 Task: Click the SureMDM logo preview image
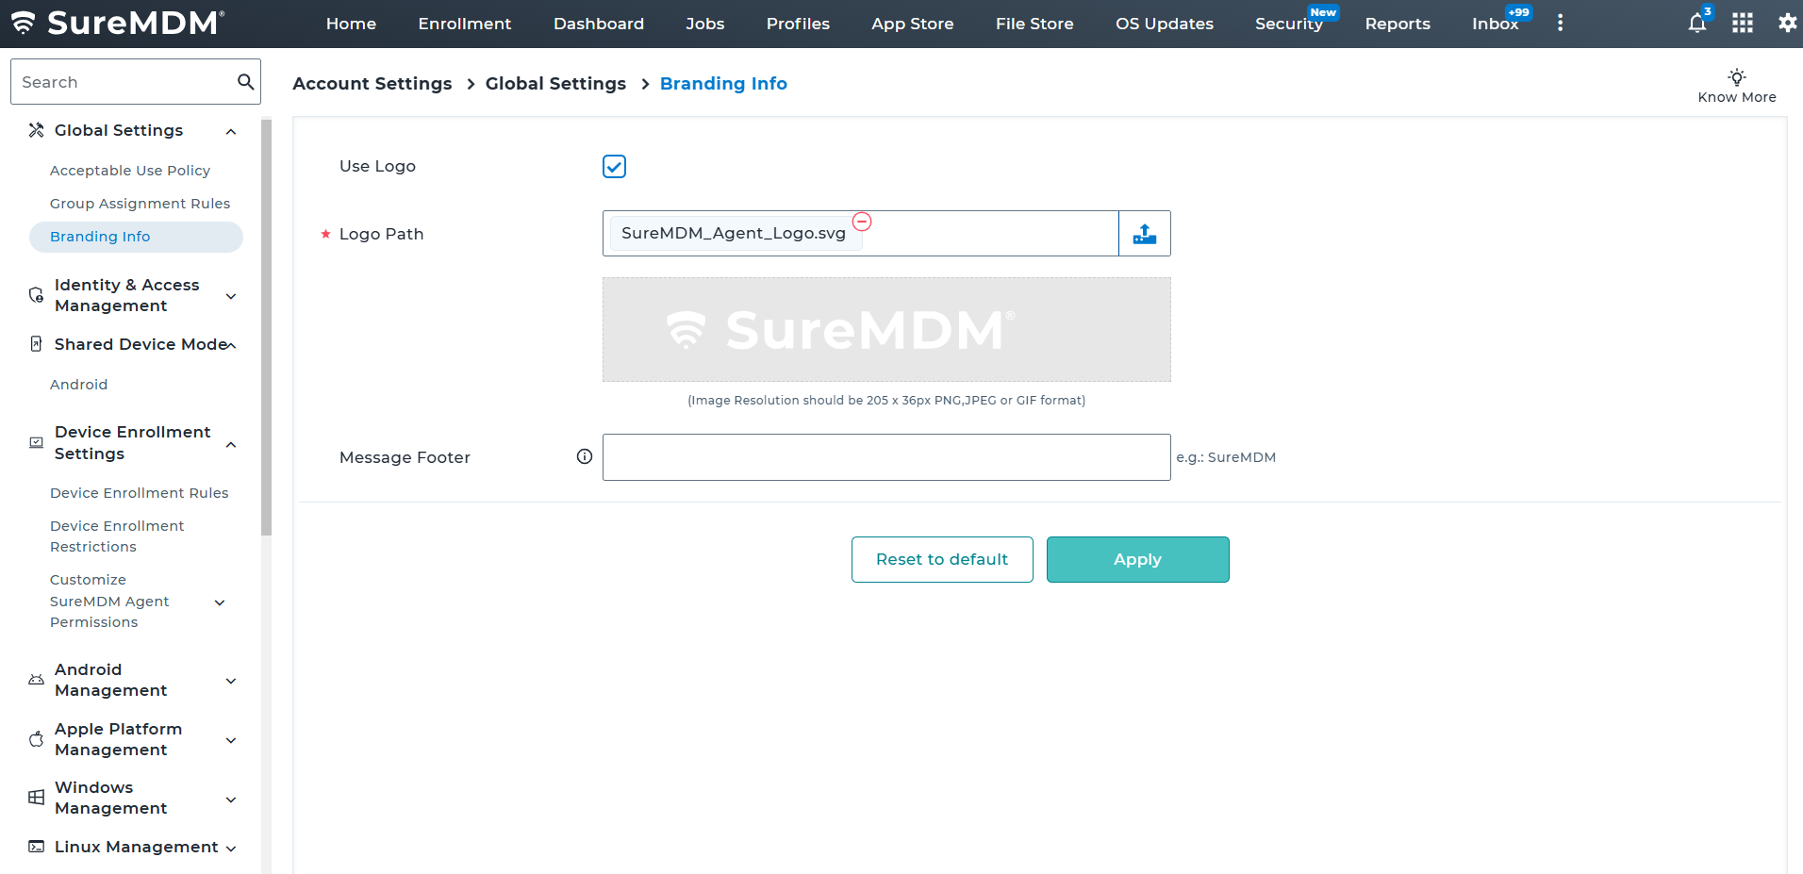coord(886,330)
